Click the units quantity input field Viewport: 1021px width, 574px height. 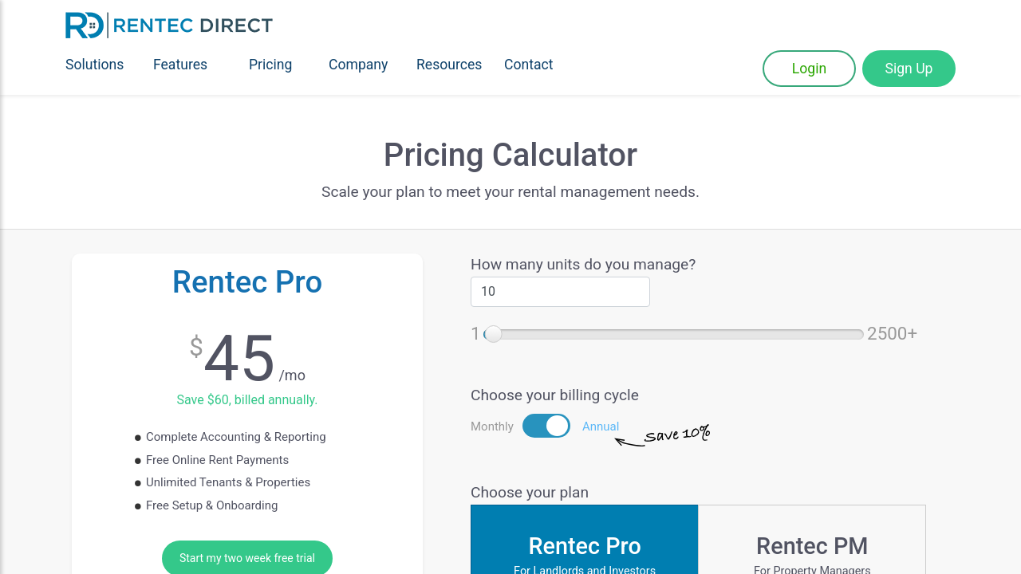tap(560, 292)
